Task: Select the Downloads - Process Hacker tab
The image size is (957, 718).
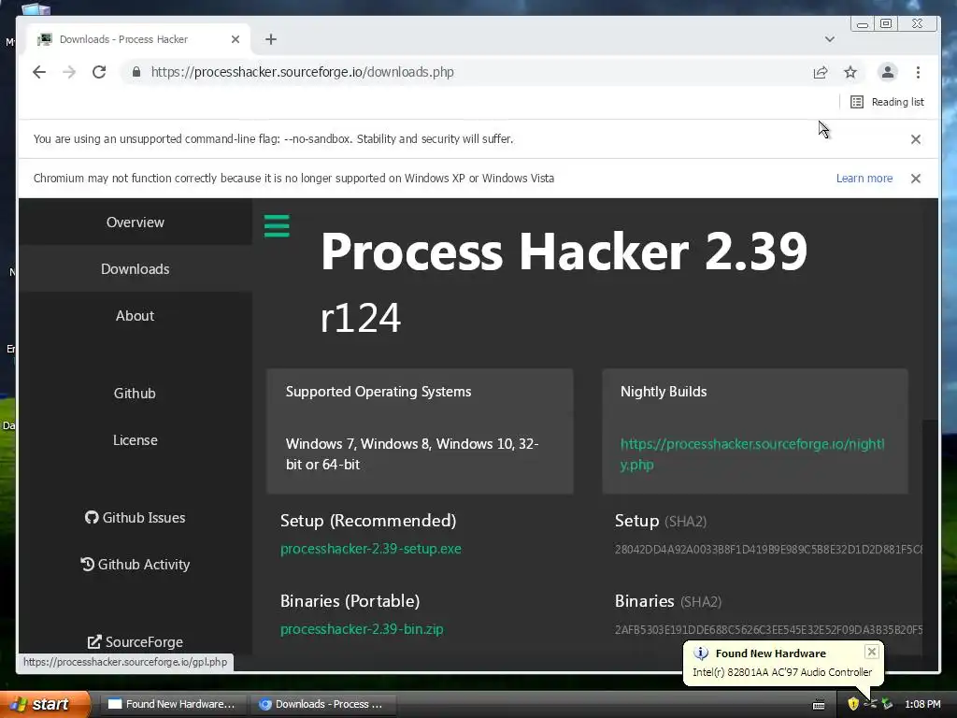Action: point(138,39)
